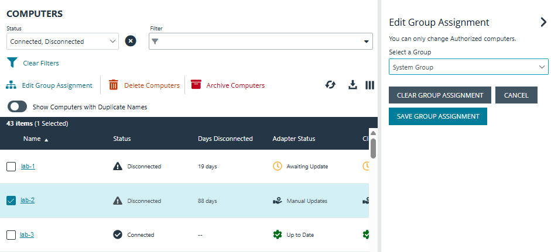This screenshot has height=252, width=551.
Task: Open the Select a Group dropdown
Action: (468, 67)
